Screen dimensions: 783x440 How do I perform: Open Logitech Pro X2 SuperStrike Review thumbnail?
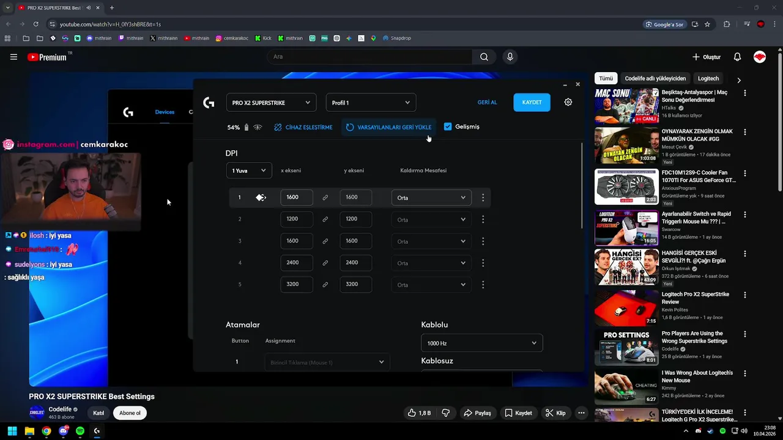pos(626,308)
